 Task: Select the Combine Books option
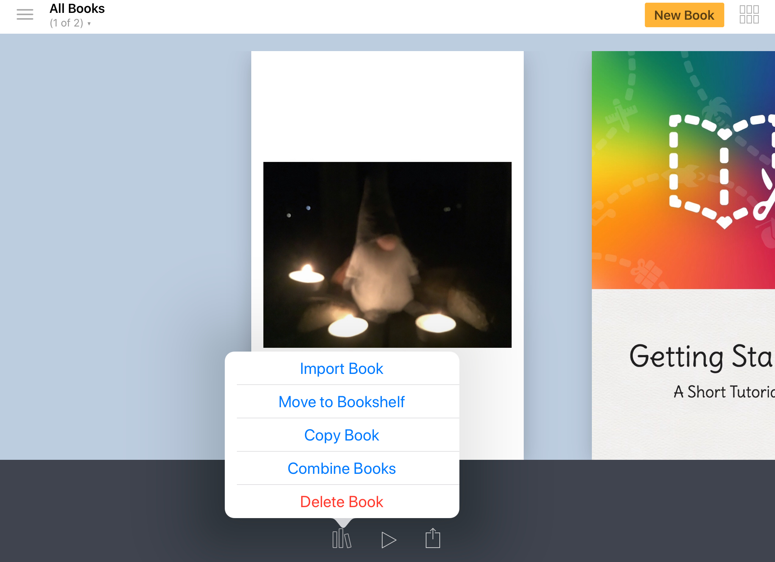342,469
